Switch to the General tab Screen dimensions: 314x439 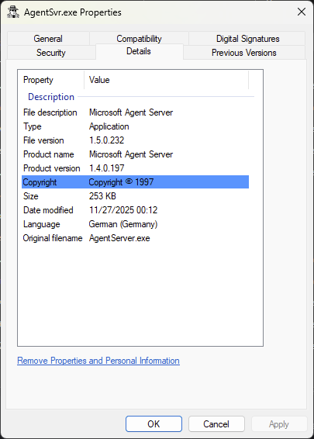click(48, 39)
